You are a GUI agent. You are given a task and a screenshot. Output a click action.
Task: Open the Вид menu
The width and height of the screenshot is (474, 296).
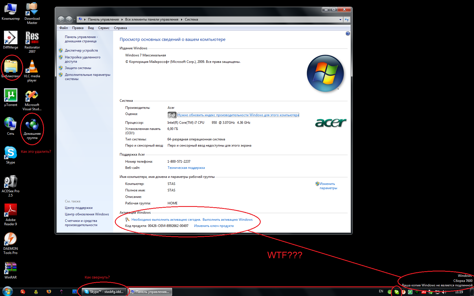(91, 28)
